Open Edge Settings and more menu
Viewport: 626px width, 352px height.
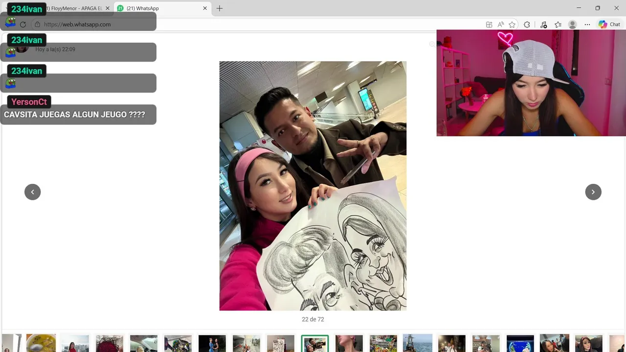click(587, 24)
